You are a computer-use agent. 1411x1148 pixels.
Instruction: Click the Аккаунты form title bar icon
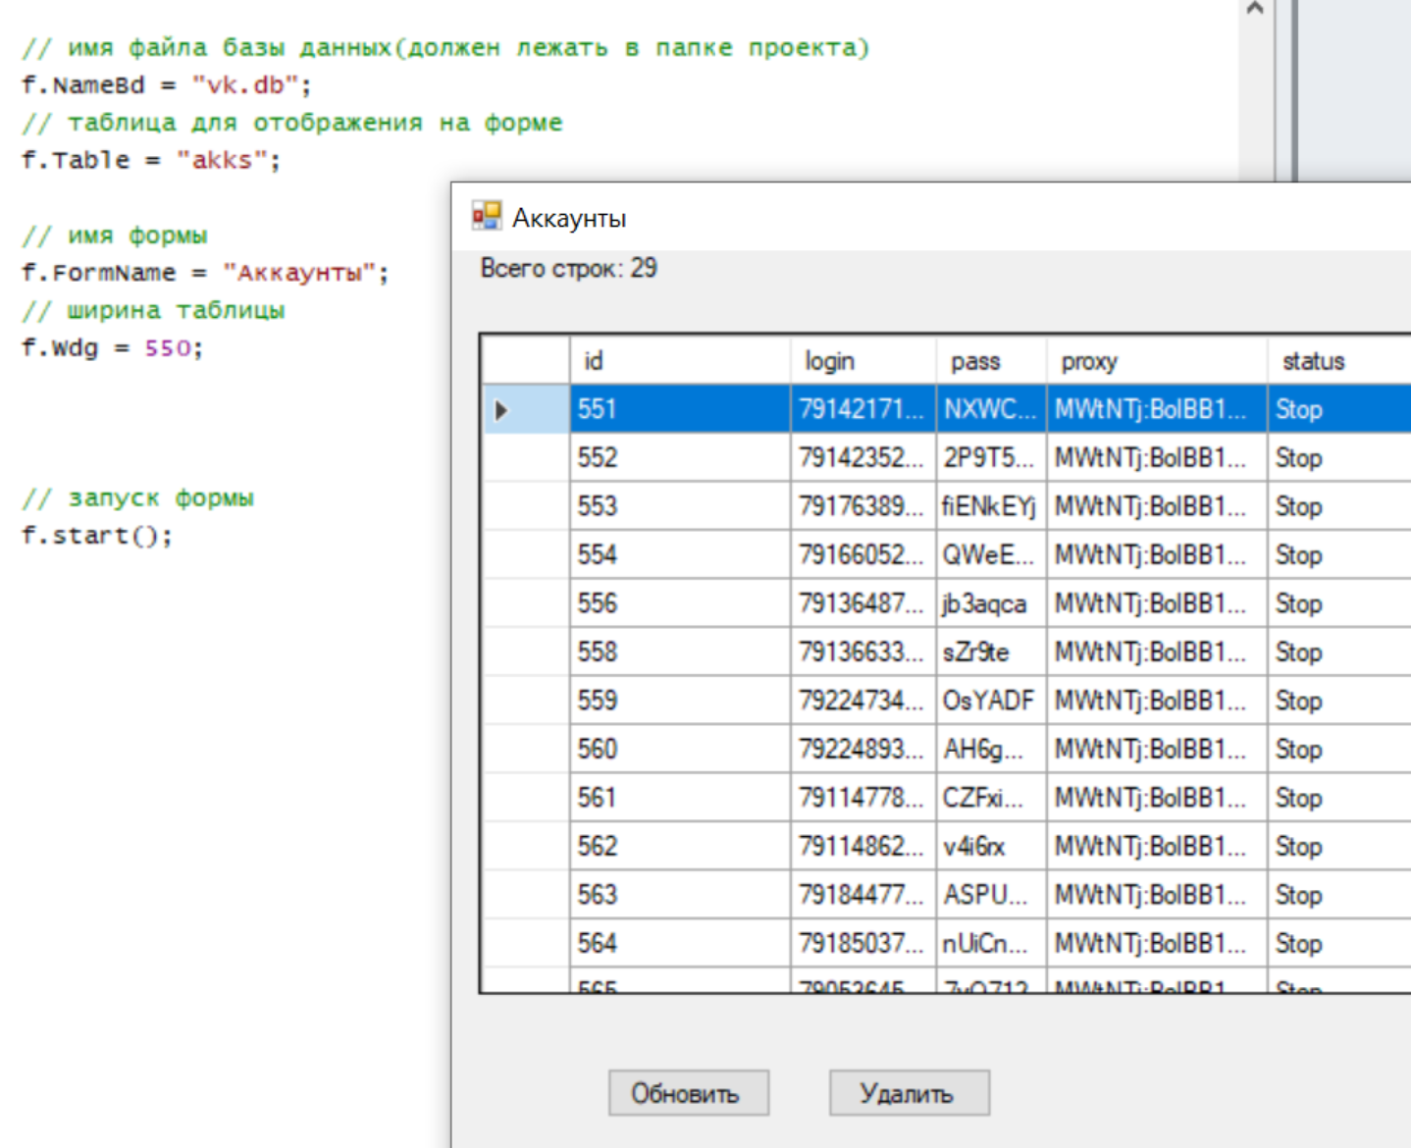click(487, 216)
